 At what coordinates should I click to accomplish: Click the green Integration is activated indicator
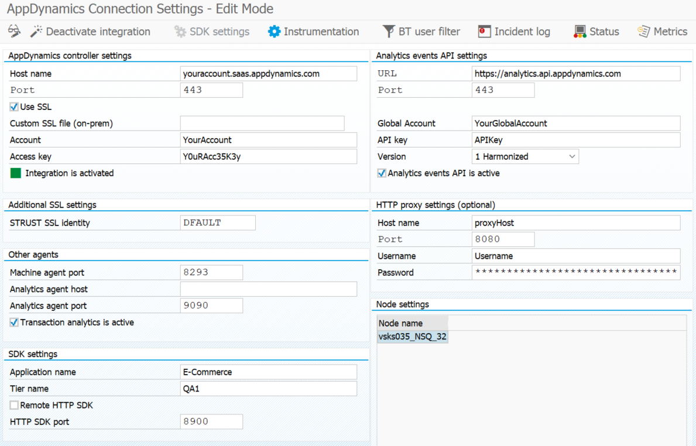click(x=16, y=173)
